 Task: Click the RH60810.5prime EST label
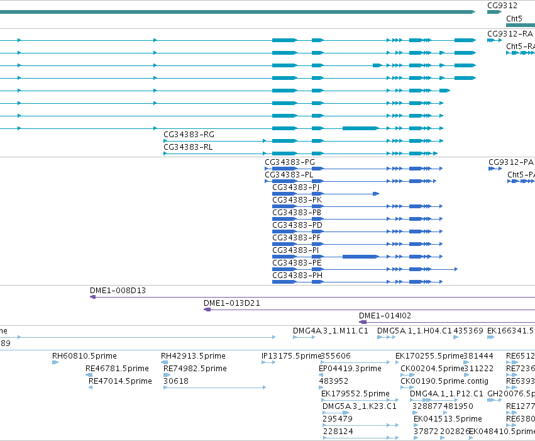(x=84, y=356)
